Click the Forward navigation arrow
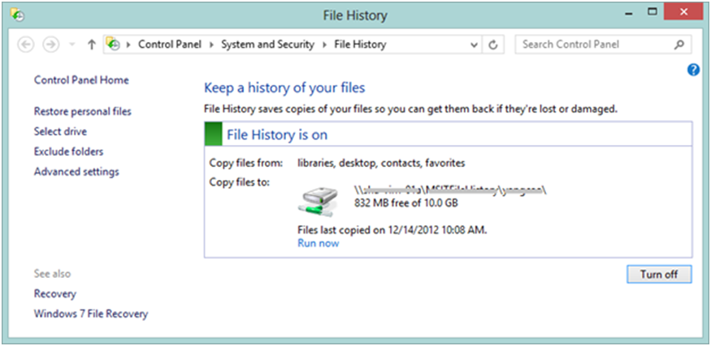This screenshot has width=711, height=346. (50, 45)
